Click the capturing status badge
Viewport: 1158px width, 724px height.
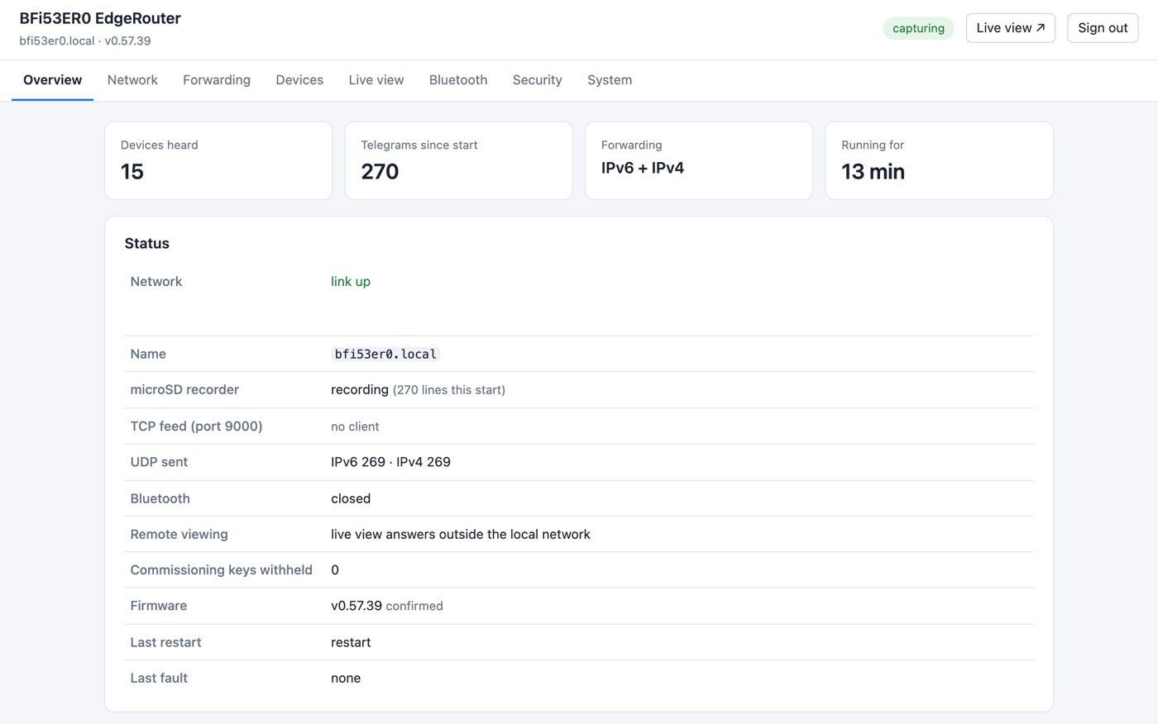point(918,28)
